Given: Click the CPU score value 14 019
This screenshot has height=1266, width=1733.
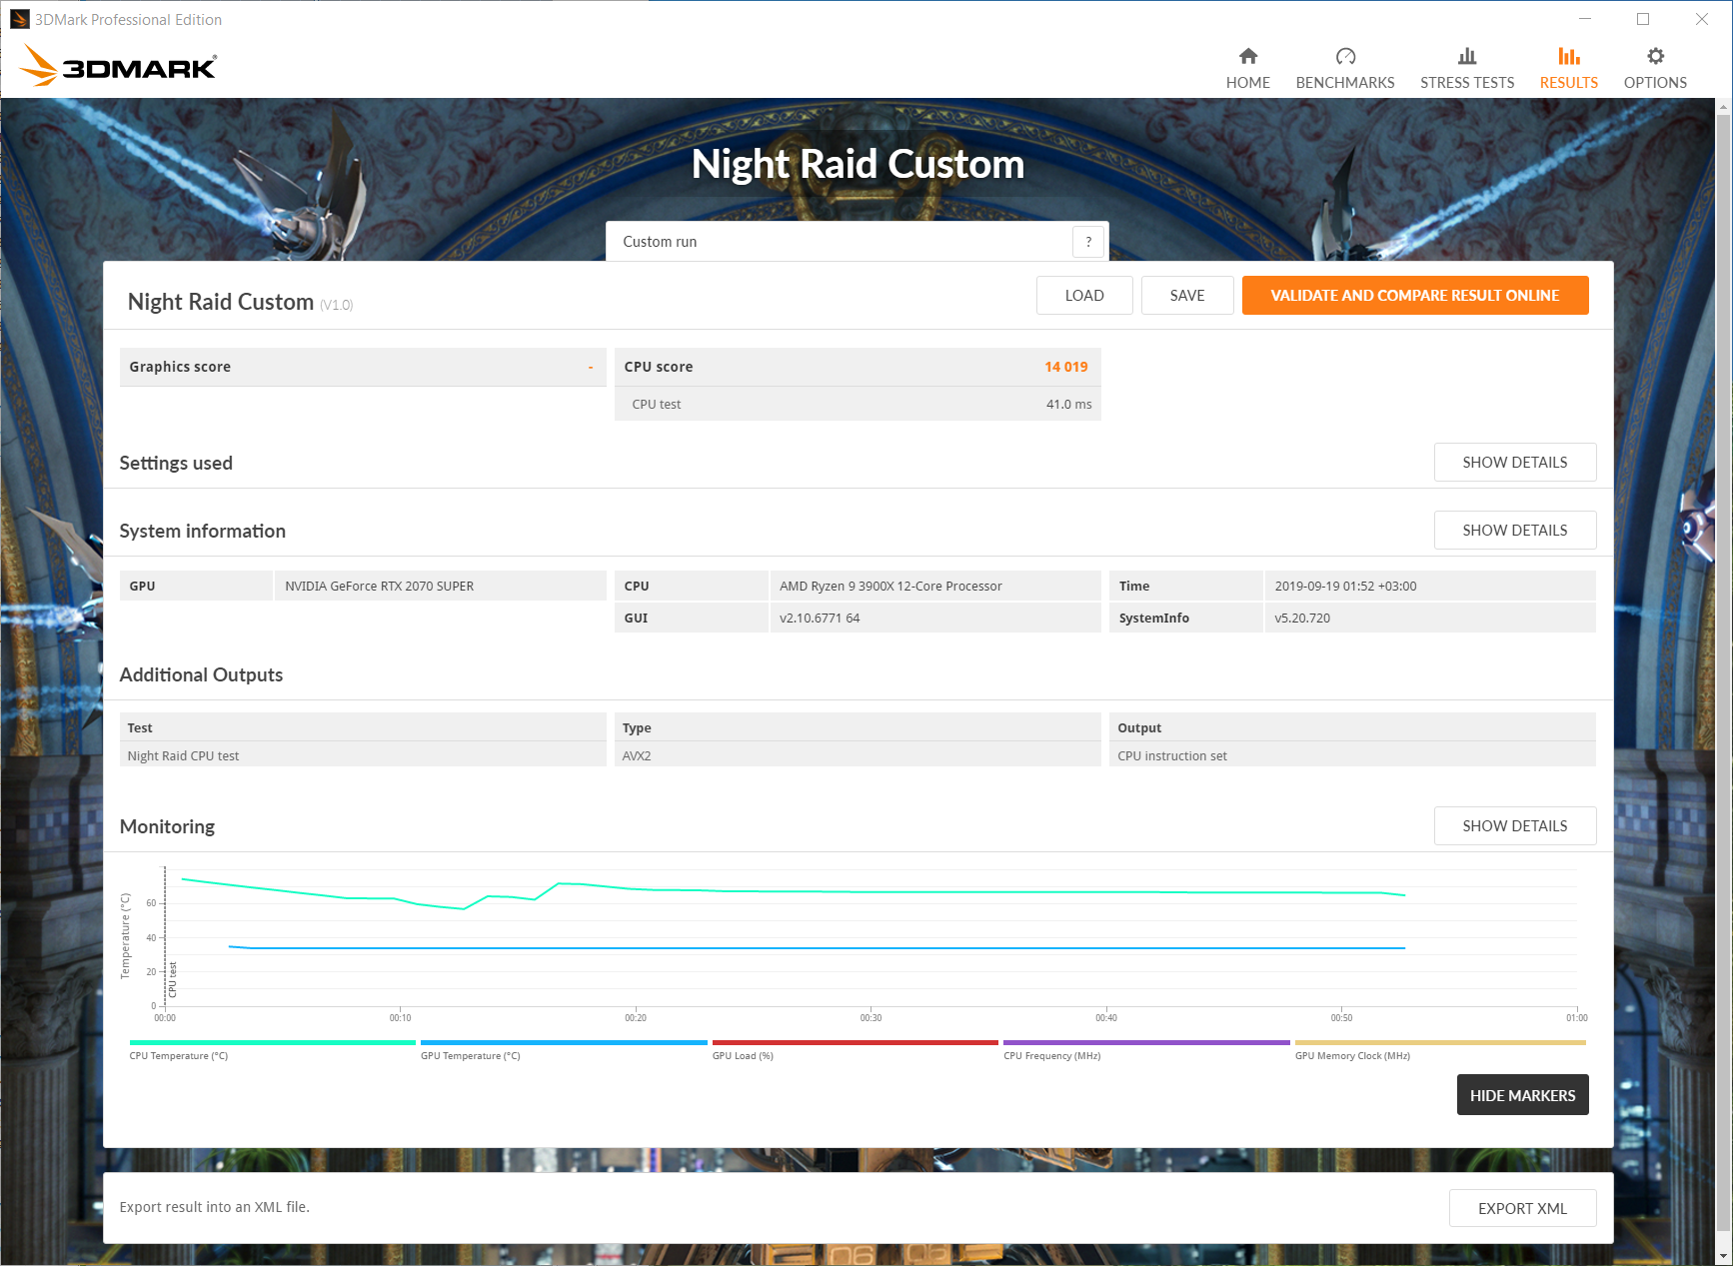Looking at the screenshot, I should pyautogui.click(x=1065, y=367).
